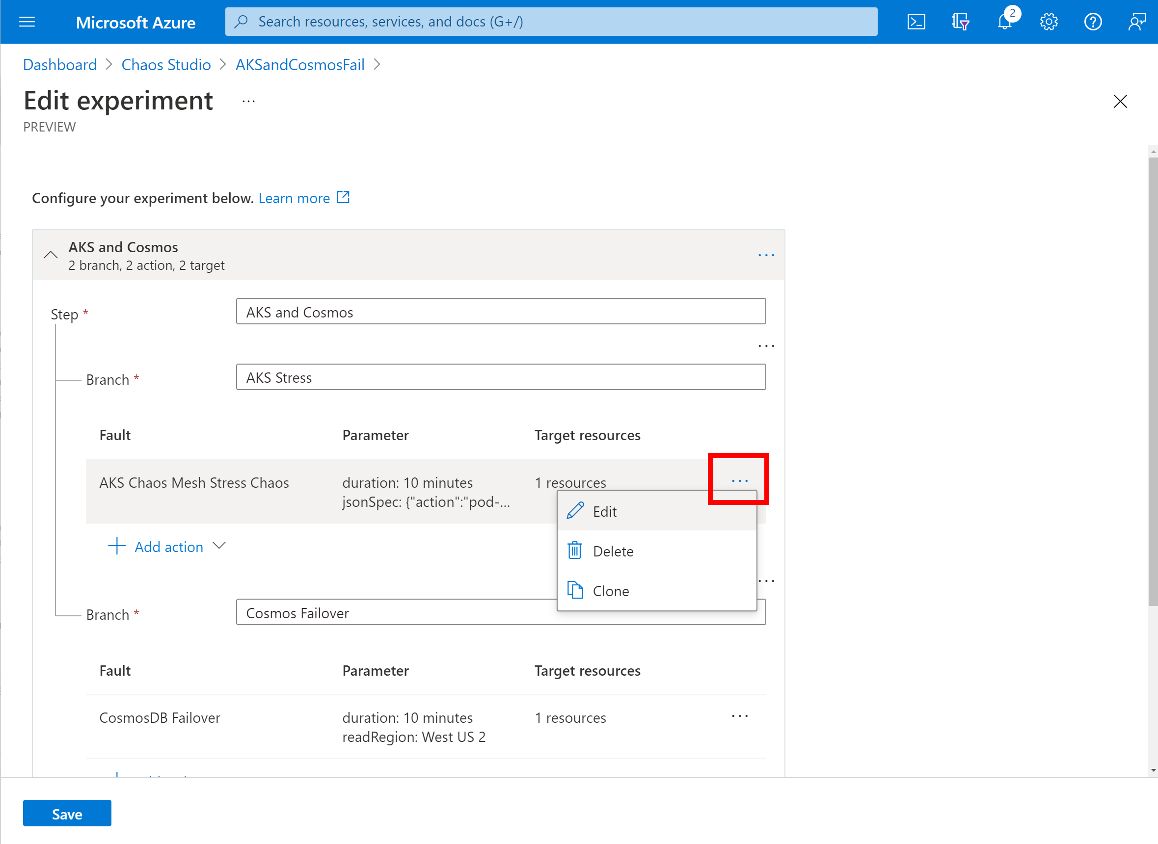1158x844 pixels.
Task: Click the Save button
Action: pos(67,814)
